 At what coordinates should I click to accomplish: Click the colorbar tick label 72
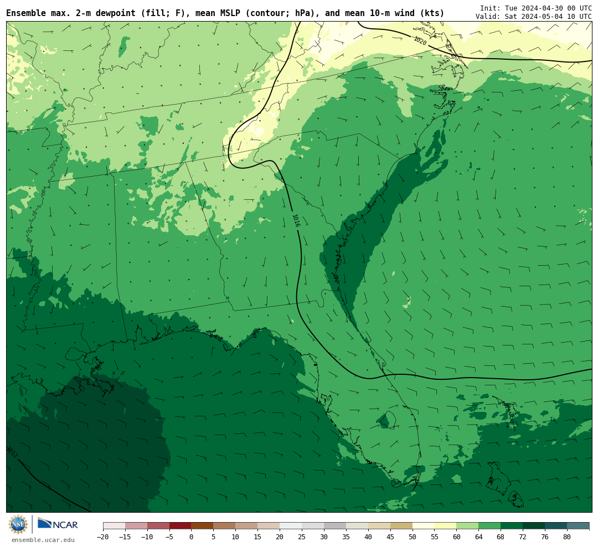523,536
